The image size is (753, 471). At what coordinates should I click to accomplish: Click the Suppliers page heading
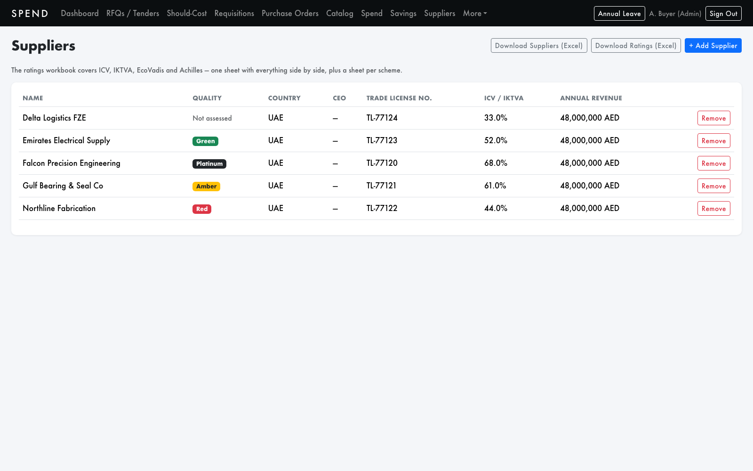click(x=43, y=46)
